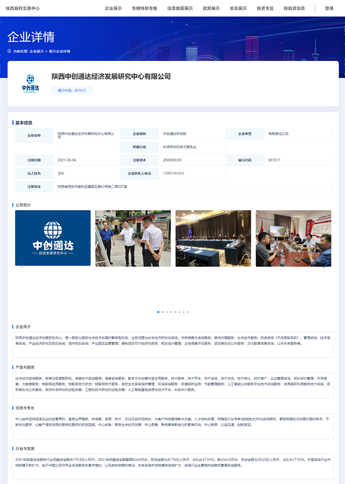Click the 科学研究和技术服务业 industry value
The image size is (345, 484).
pos(180,147)
